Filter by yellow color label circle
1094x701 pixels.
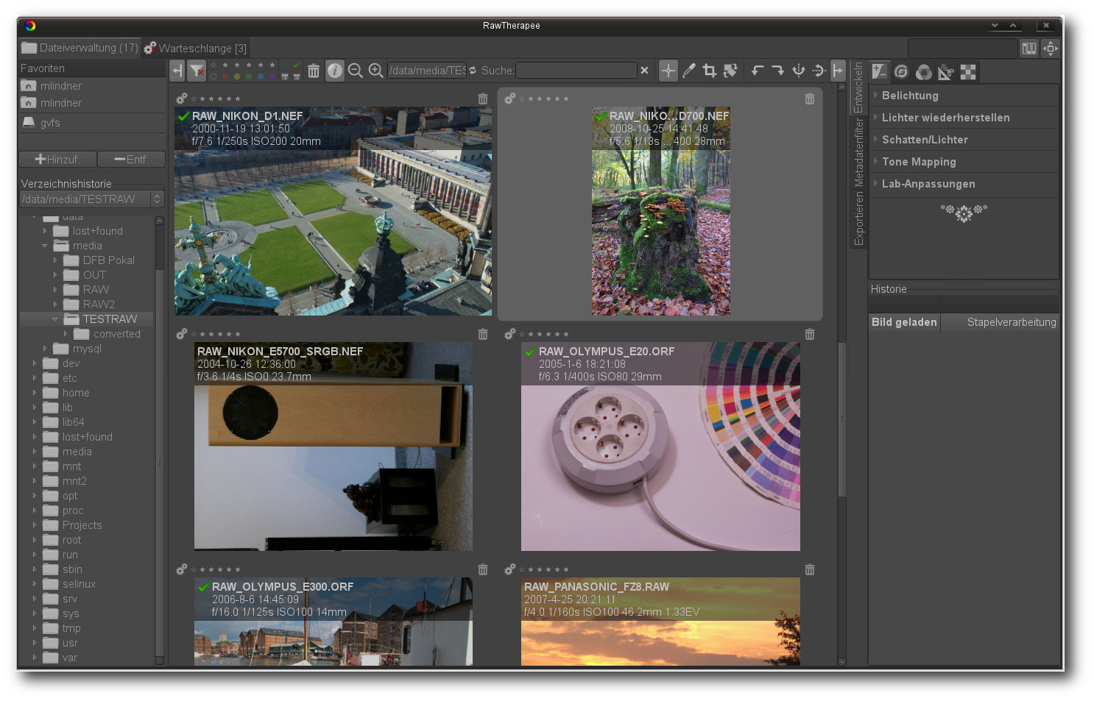click(237, 76)
